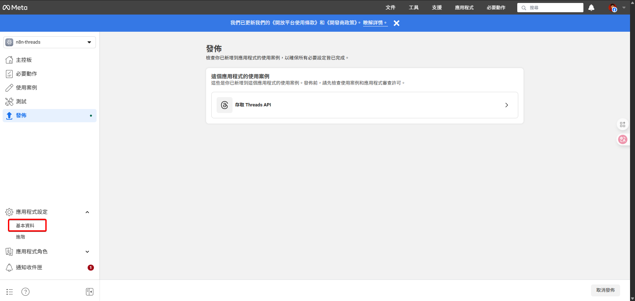The image size is (635, 301).
Task: Collapse the 應用程式設定 section
Action: (87, 212)
